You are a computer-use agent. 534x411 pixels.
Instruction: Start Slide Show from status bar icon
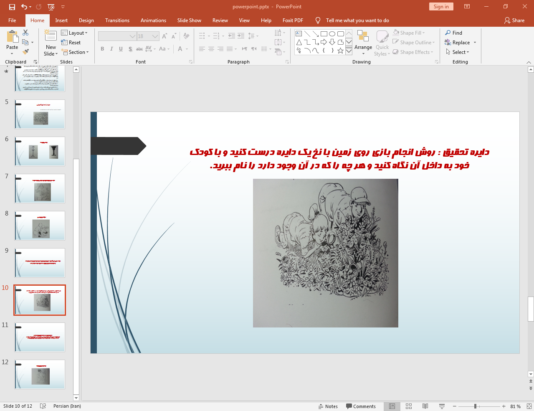click(x=442, y=406)
